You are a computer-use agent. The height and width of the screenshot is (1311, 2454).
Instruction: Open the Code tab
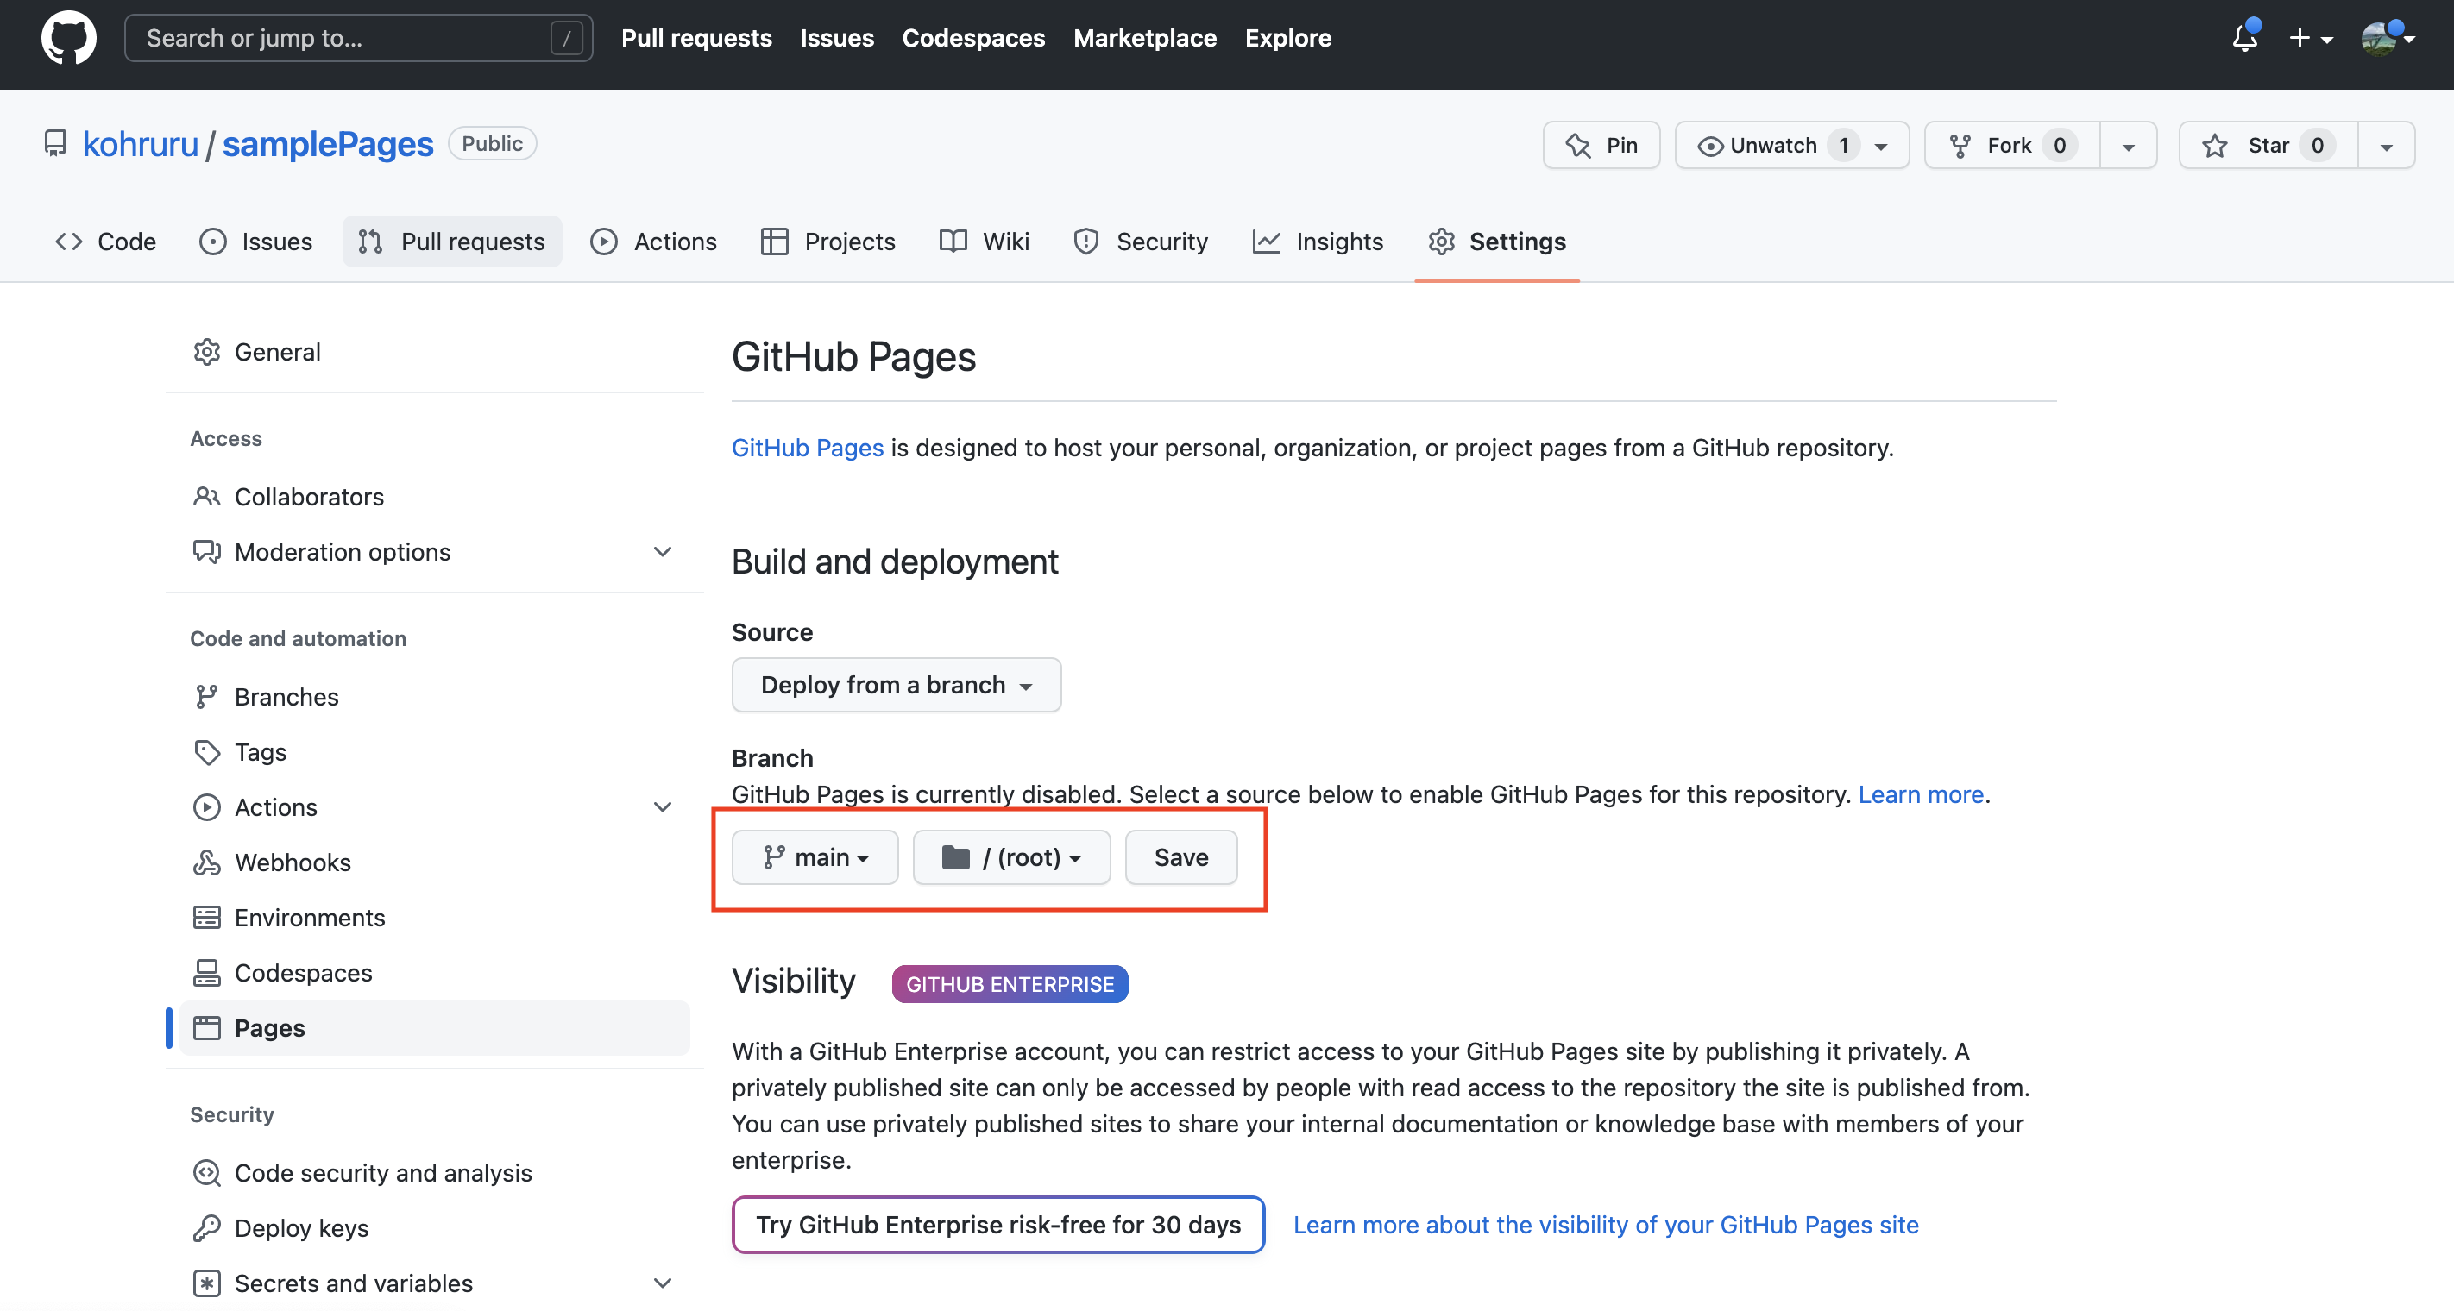(106, 241)
